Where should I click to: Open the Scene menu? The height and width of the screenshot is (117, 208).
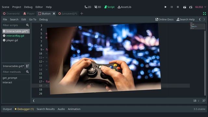[x=6, y=7]
